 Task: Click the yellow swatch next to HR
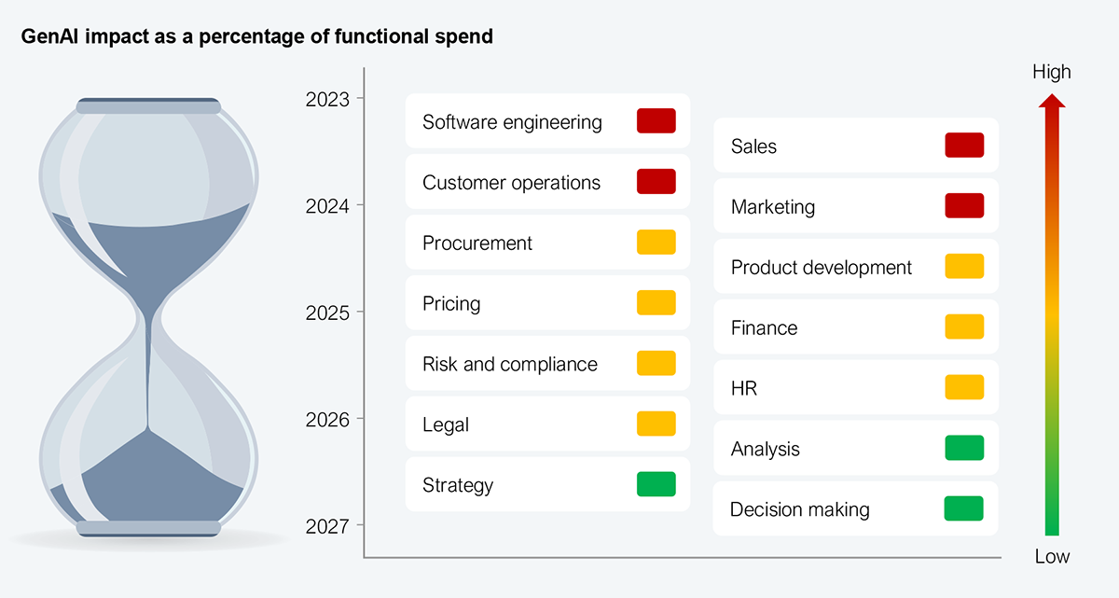tap(963, 388)
